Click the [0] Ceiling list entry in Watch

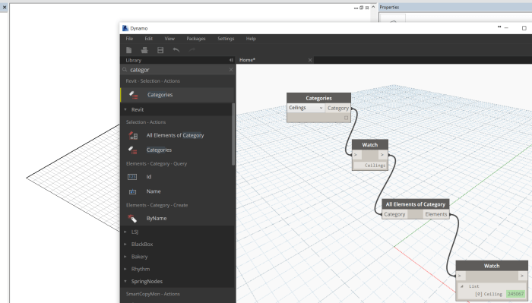488,294
